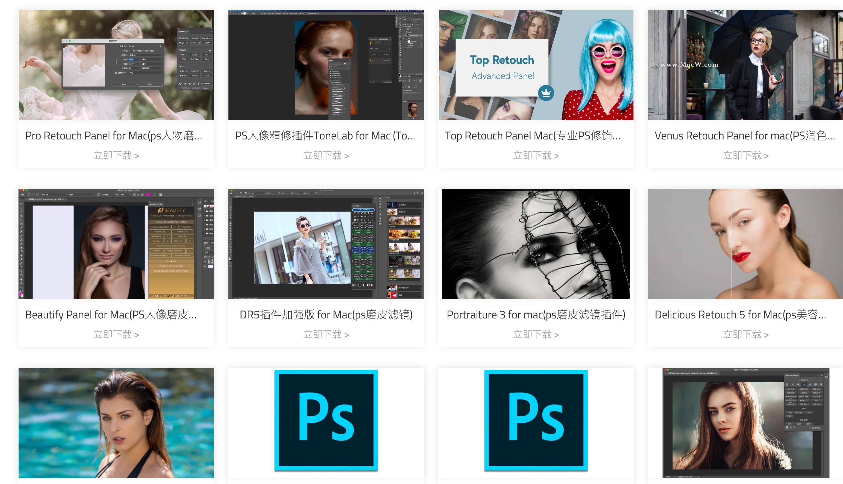843x484 pixels.
Task: Open the Beautify Panel screenshot thumbnail
Action: [x=116, y=244]
